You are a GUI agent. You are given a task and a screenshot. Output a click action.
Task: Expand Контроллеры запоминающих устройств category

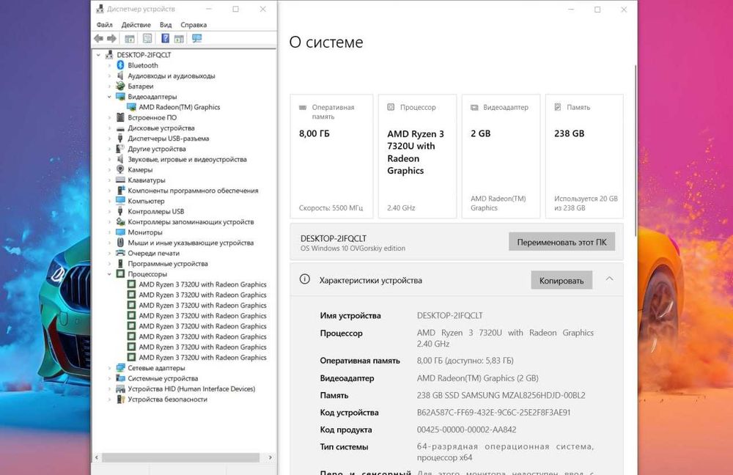(109, 221)
